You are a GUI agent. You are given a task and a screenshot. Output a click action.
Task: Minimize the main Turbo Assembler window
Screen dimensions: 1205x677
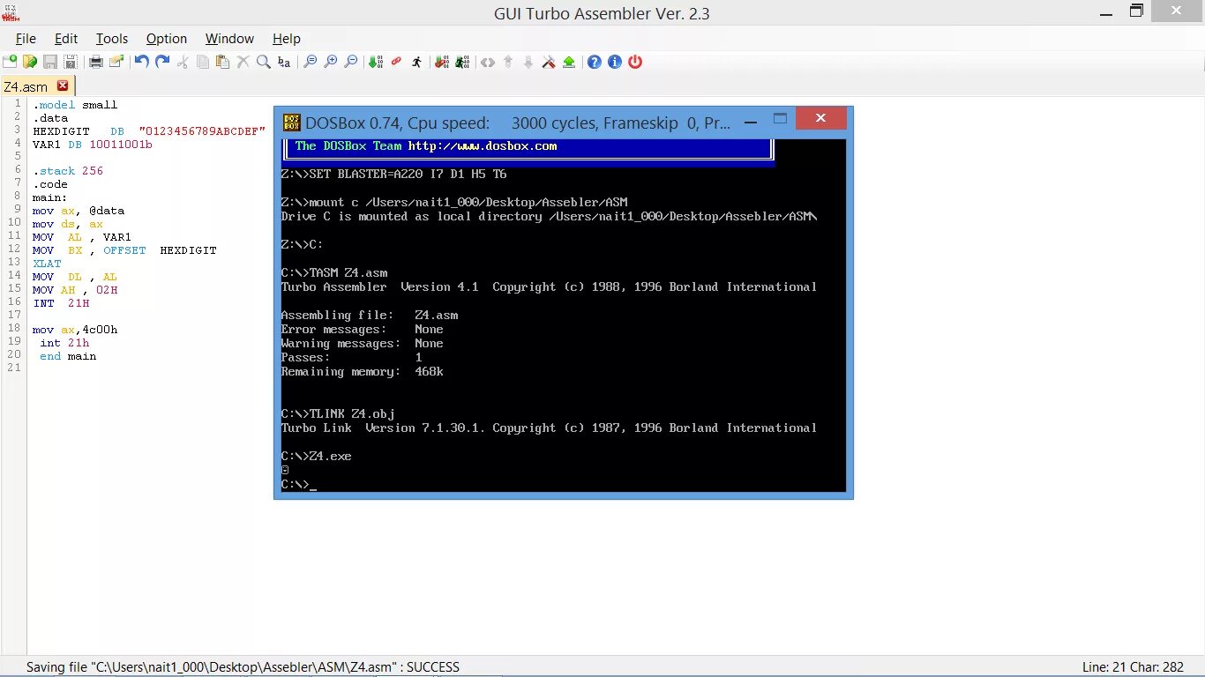click(1106, 12)
